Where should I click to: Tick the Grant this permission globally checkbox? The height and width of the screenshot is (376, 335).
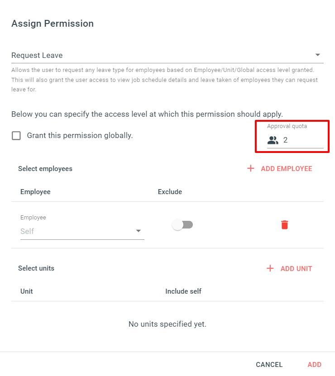16,135
